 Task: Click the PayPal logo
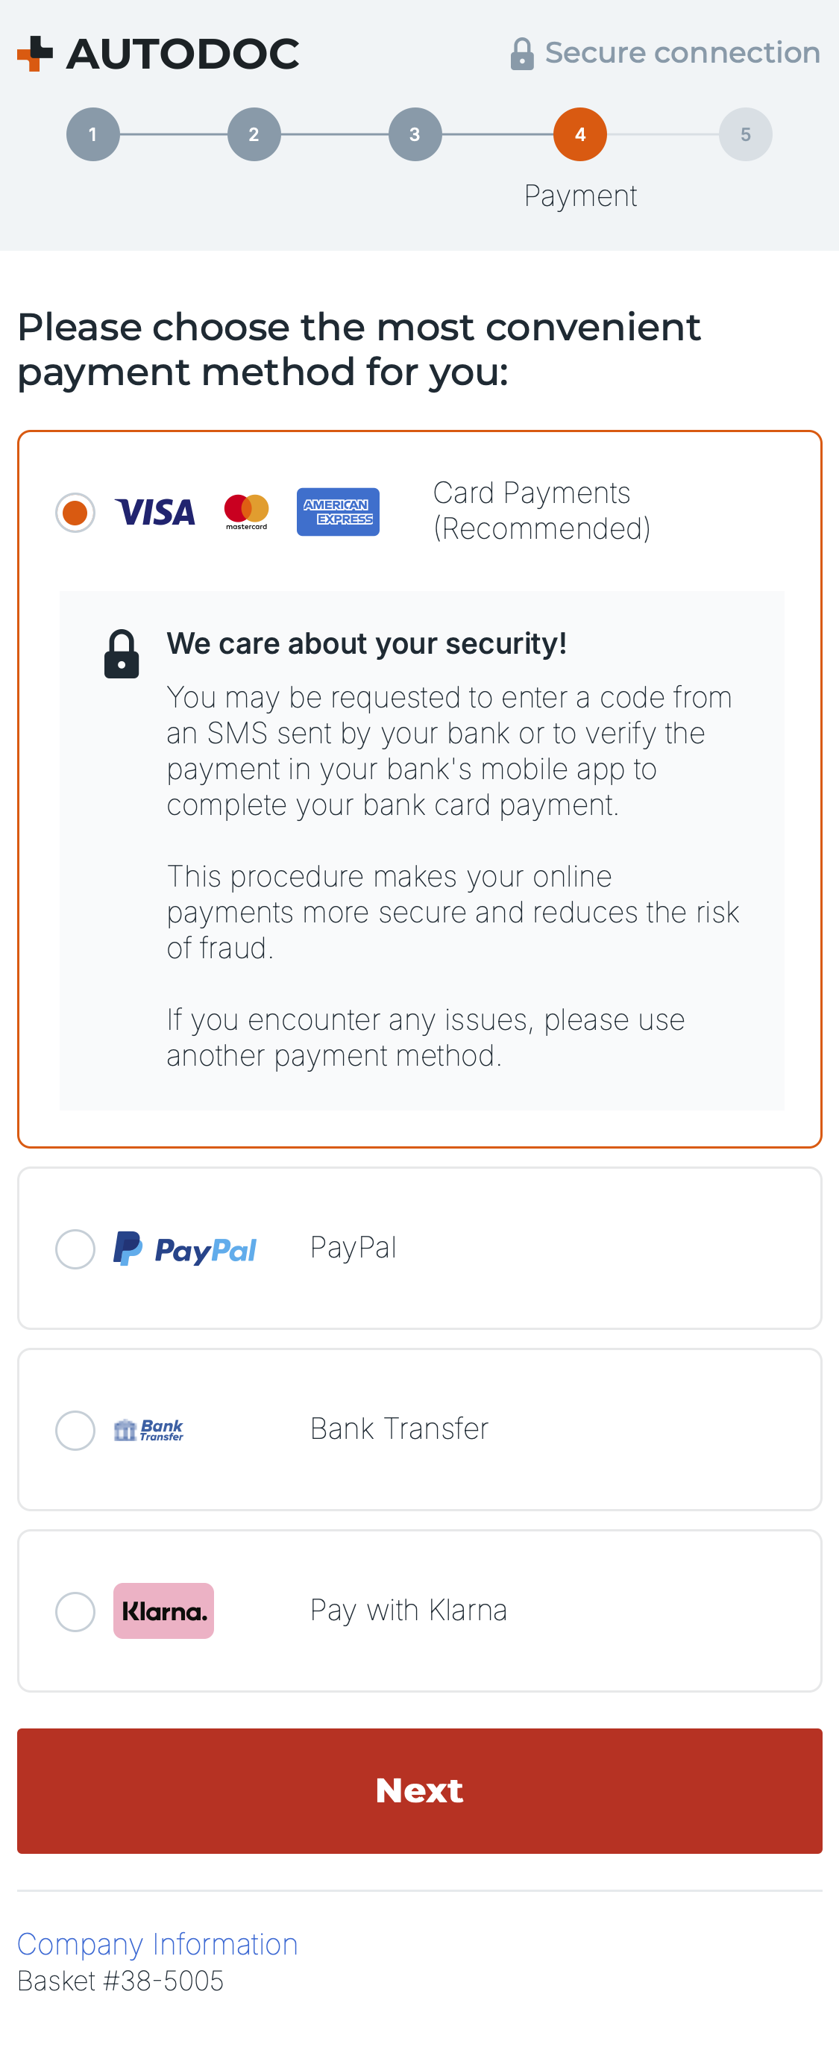[x=185, y=1249]
